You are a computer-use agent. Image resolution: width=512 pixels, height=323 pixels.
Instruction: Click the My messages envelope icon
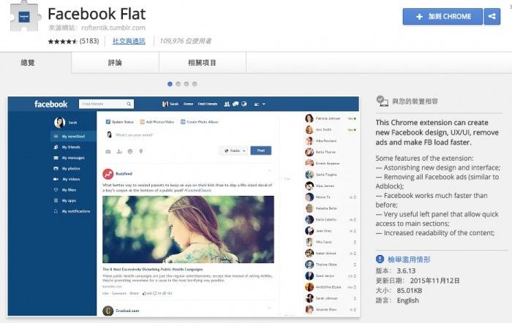point(56,158)
